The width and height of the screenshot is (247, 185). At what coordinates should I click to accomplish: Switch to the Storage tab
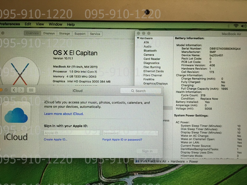[65, 34]
